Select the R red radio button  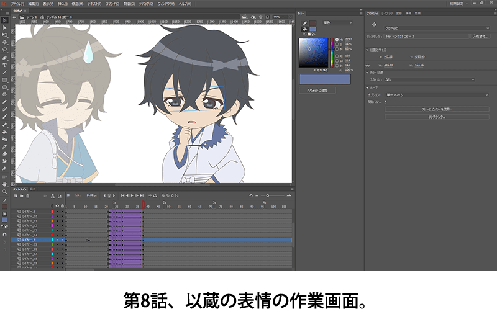click(x=337, y=56)
